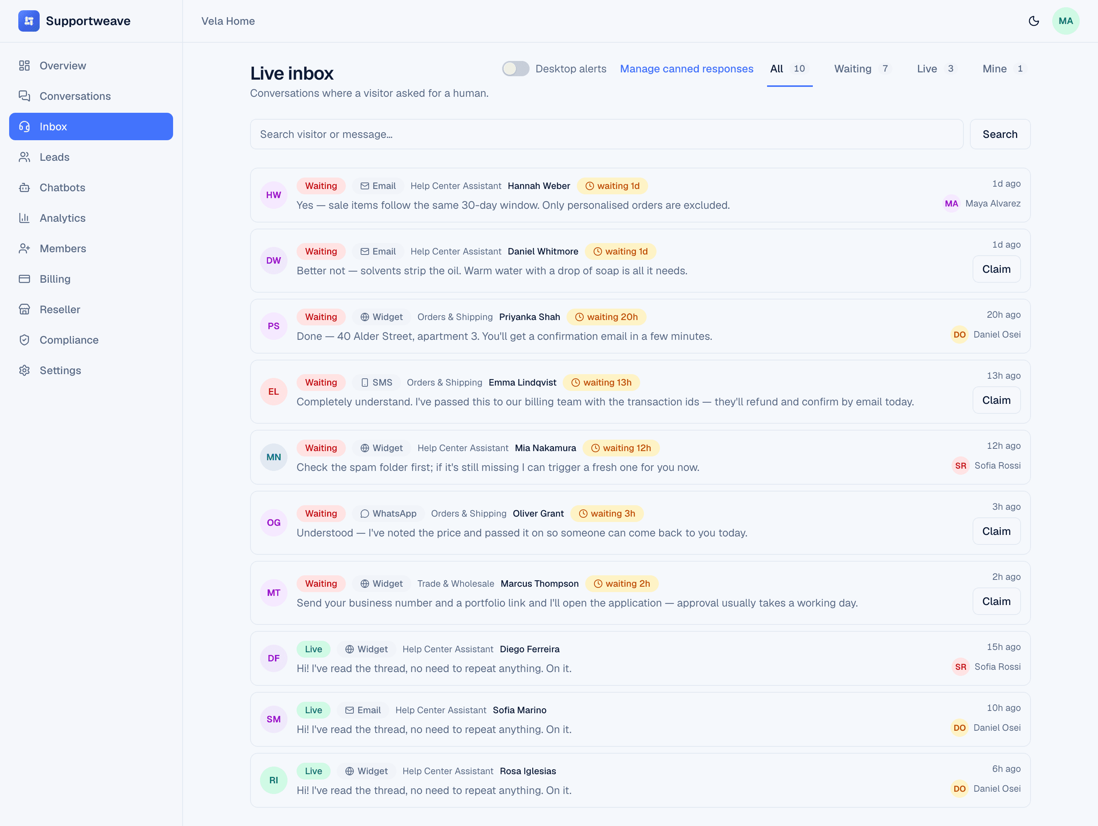Open the Chatbots section

[x=91, y=187]
